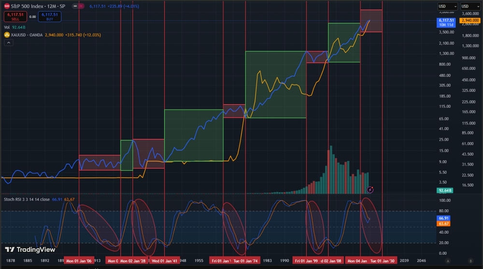Open the left USD currency dropdown
The width and height of the screenshot is (483, 269).
[x=447, y=6]
